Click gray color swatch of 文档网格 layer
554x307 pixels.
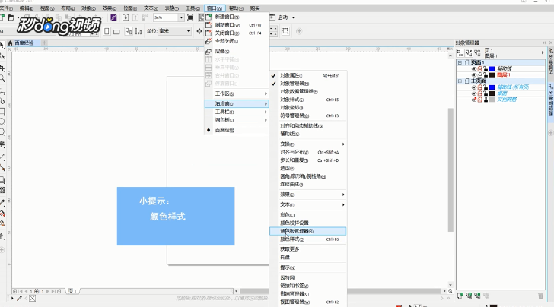click(x=492, y=100)
